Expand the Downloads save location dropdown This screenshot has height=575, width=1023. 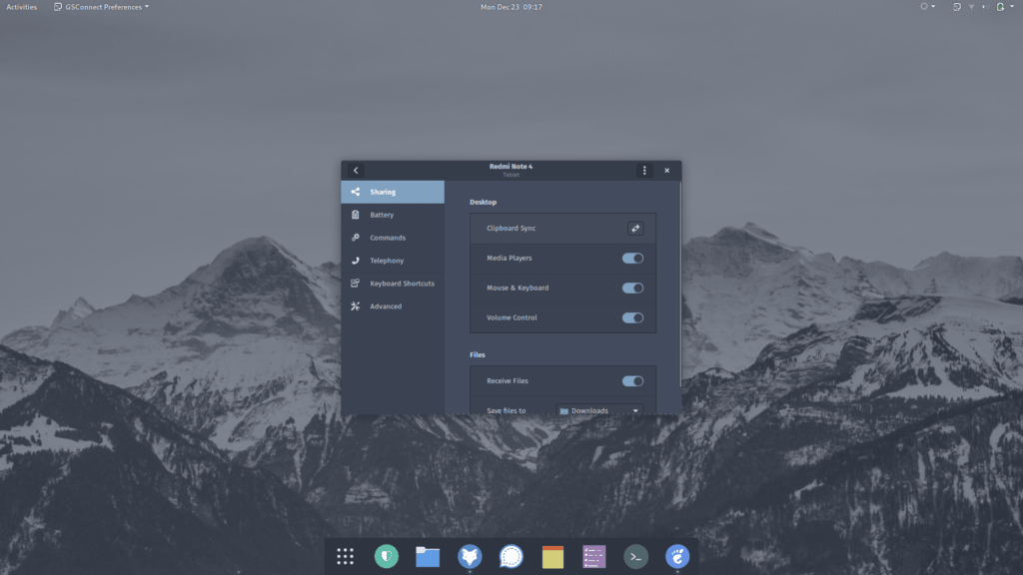pyautogui.click(x=598, y=410)
